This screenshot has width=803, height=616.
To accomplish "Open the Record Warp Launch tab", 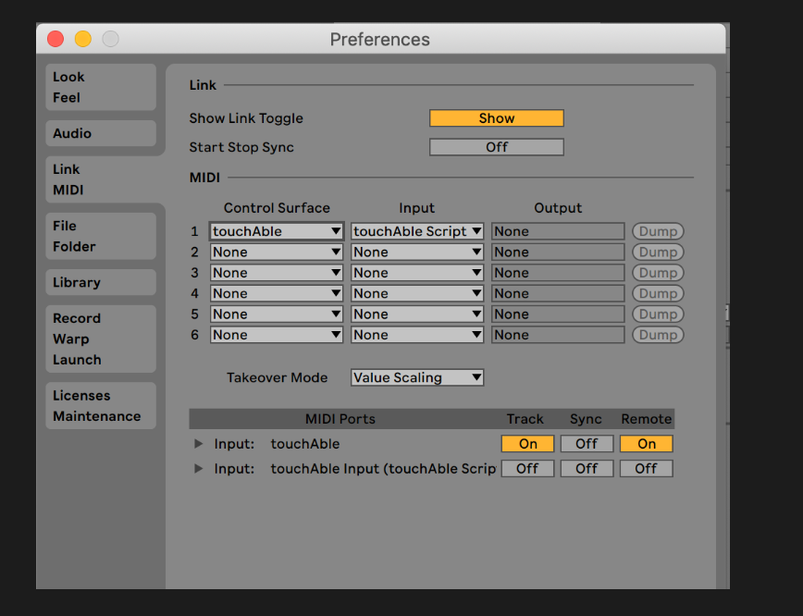I will 101,339.
